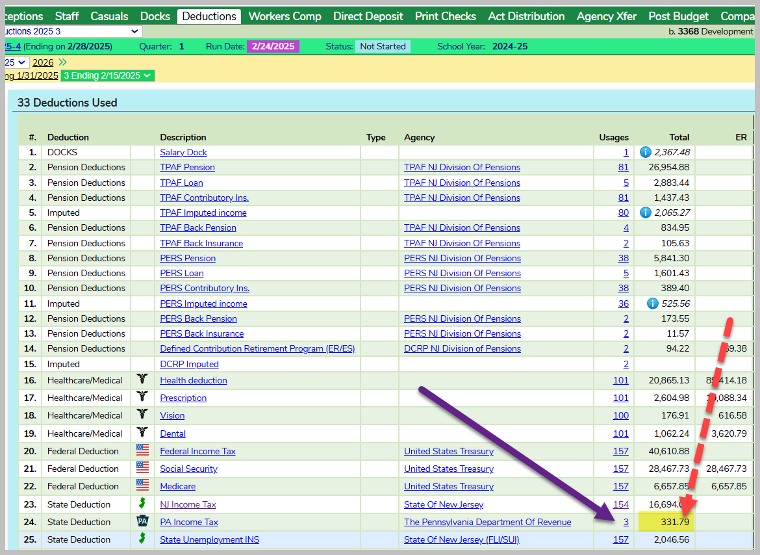Open the Post Budget tab
This screenshot has width=760, height=555.
[x=679, y=16]
